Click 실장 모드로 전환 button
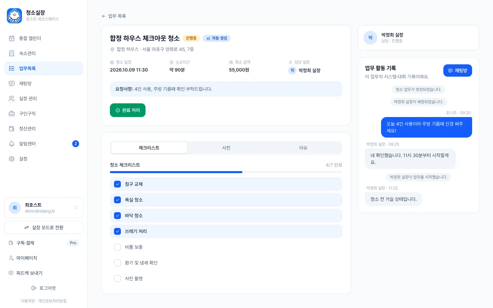The height and width of the screenshot is (308, 493). 43,228
